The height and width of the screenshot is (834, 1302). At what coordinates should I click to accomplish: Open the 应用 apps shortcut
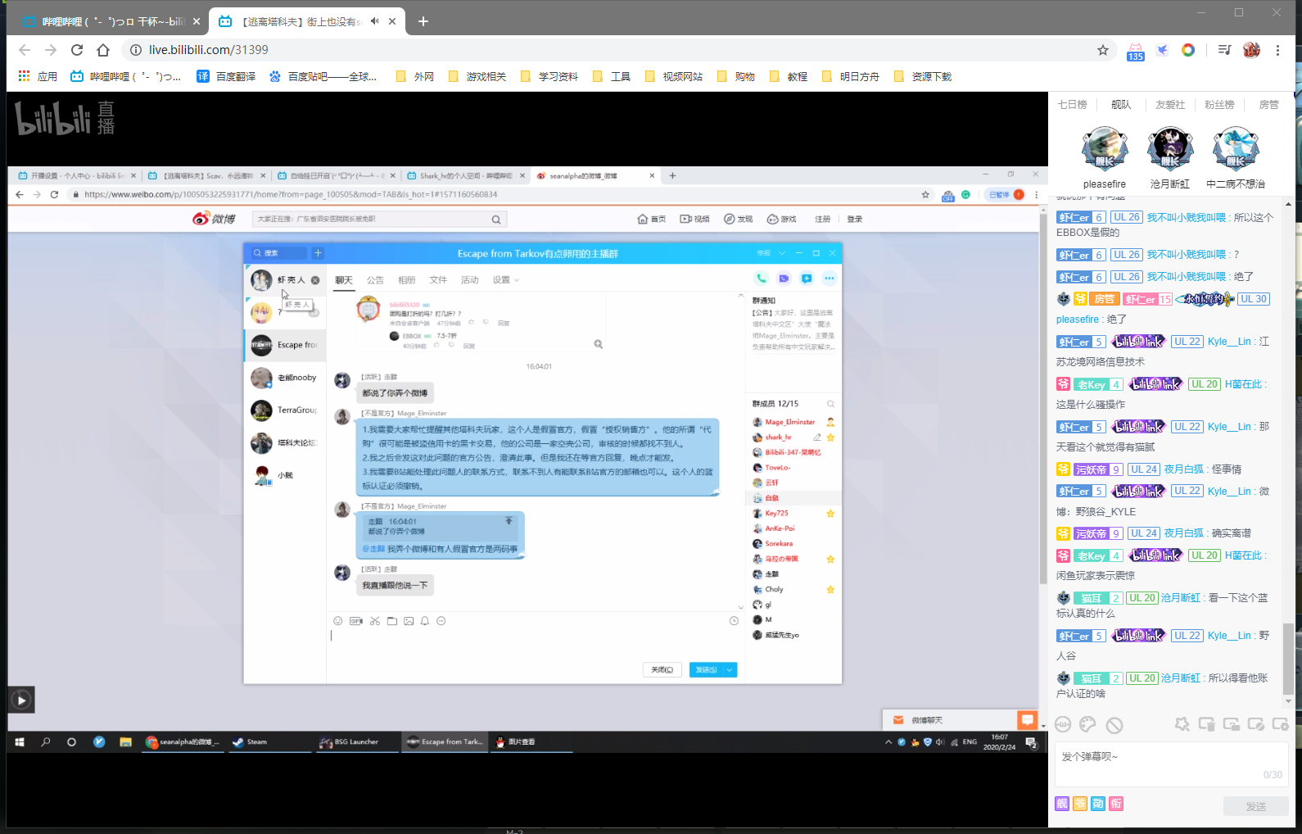38,76
